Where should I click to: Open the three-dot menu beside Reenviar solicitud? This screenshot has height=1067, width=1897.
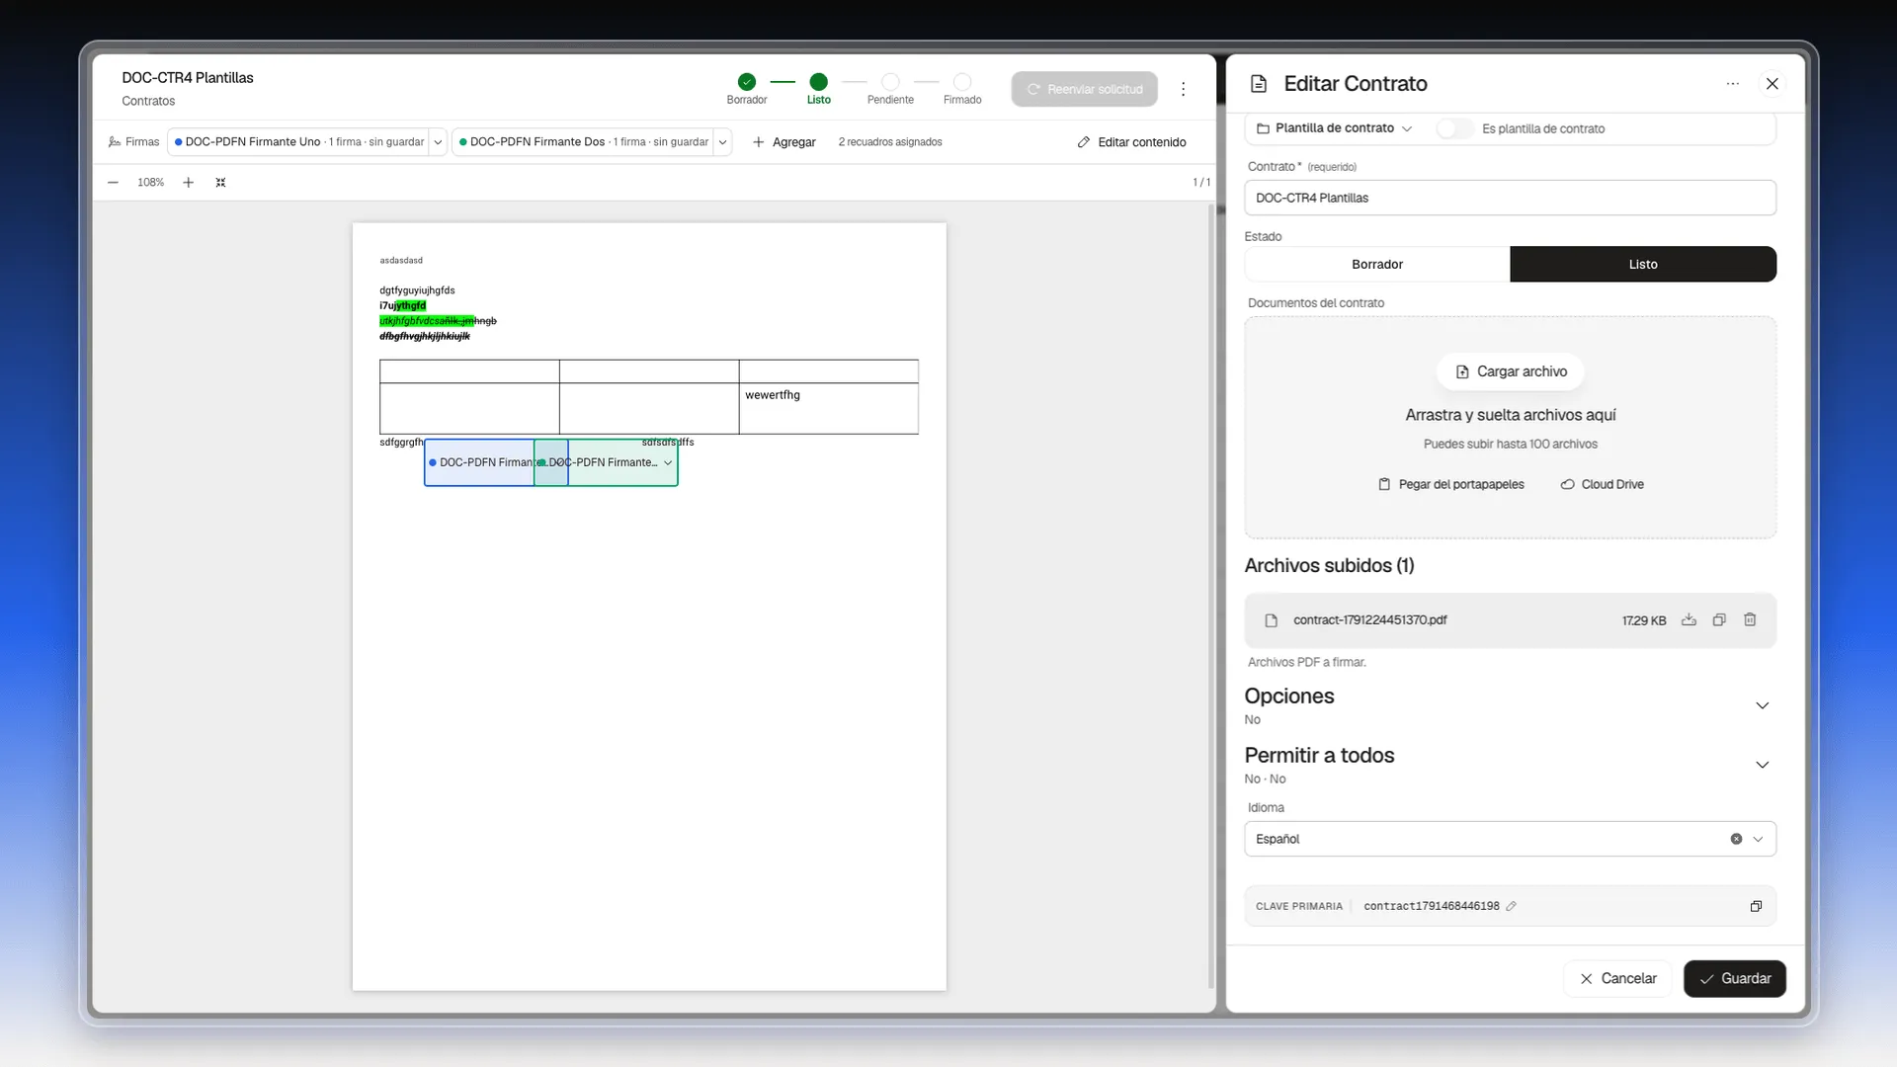(x=1183, y=89)
